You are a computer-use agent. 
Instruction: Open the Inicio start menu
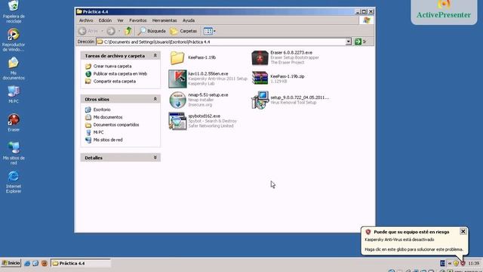pyautogui.click(x=11, y=263)
